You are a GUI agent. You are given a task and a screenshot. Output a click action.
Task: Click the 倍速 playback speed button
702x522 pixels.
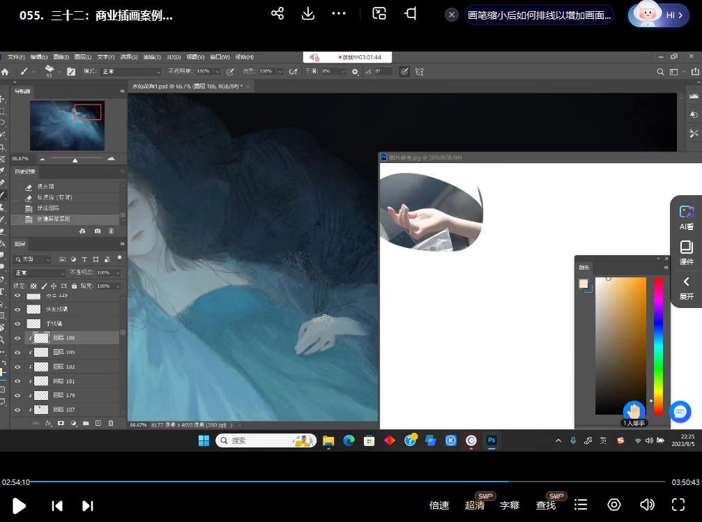(x=439, y=505)
